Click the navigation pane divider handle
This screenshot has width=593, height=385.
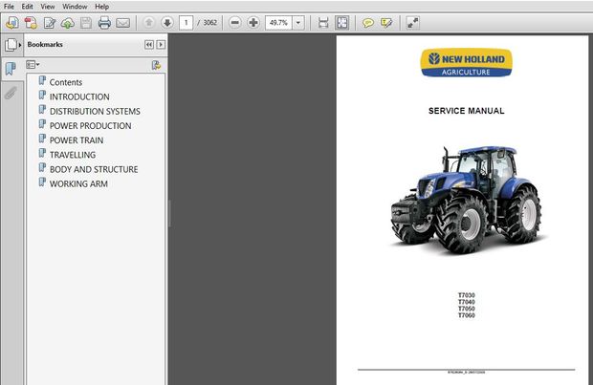(169, 213)
